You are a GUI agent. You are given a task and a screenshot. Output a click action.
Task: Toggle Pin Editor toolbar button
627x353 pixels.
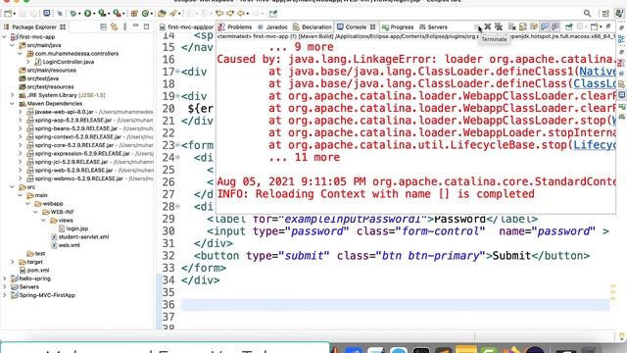[x=272, y=14]
